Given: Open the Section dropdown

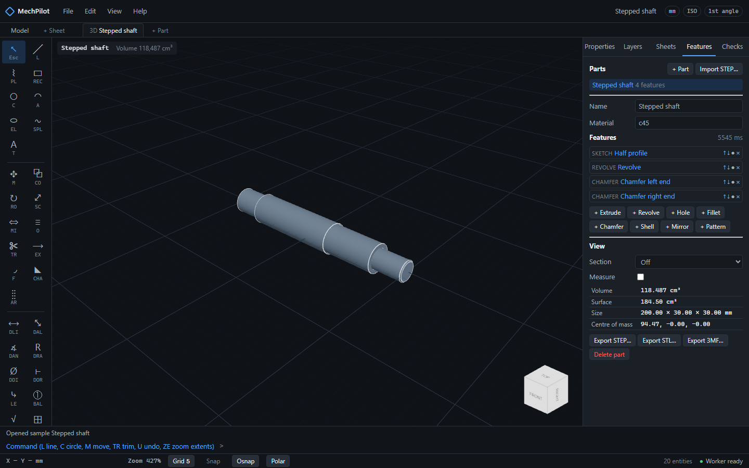Looking at the screenshot, I should click(x=689, y=262).
